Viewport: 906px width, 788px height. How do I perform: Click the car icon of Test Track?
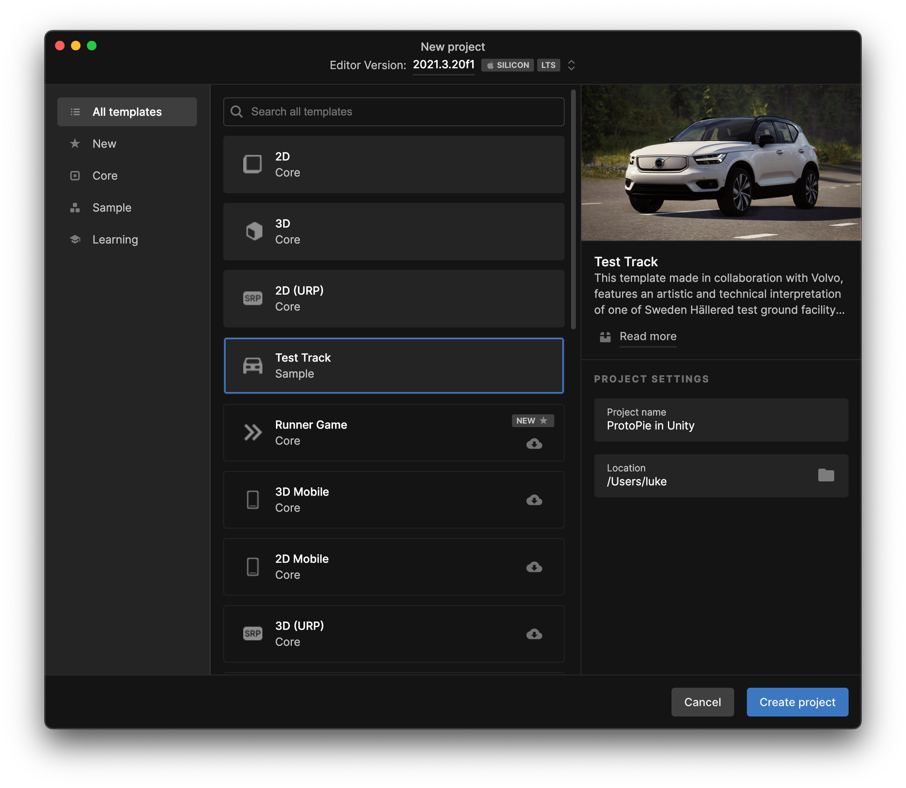pyautogui.click(x=253, y=365)
